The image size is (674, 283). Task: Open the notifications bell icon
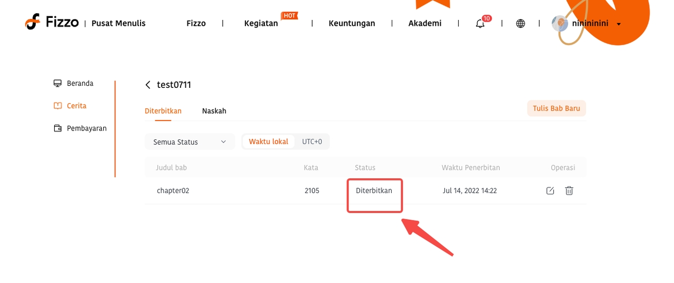[480, 24]
